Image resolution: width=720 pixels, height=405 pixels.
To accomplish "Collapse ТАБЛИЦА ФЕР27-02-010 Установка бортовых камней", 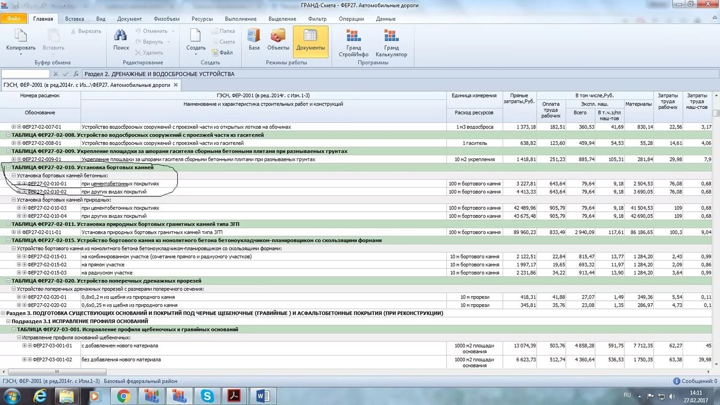I will pos(8,167).
